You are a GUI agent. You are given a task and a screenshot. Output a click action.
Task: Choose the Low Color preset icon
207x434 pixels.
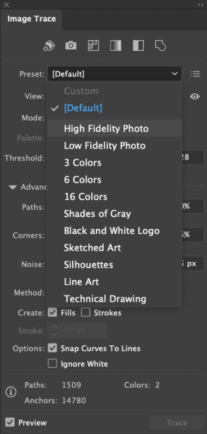point(94,46)
